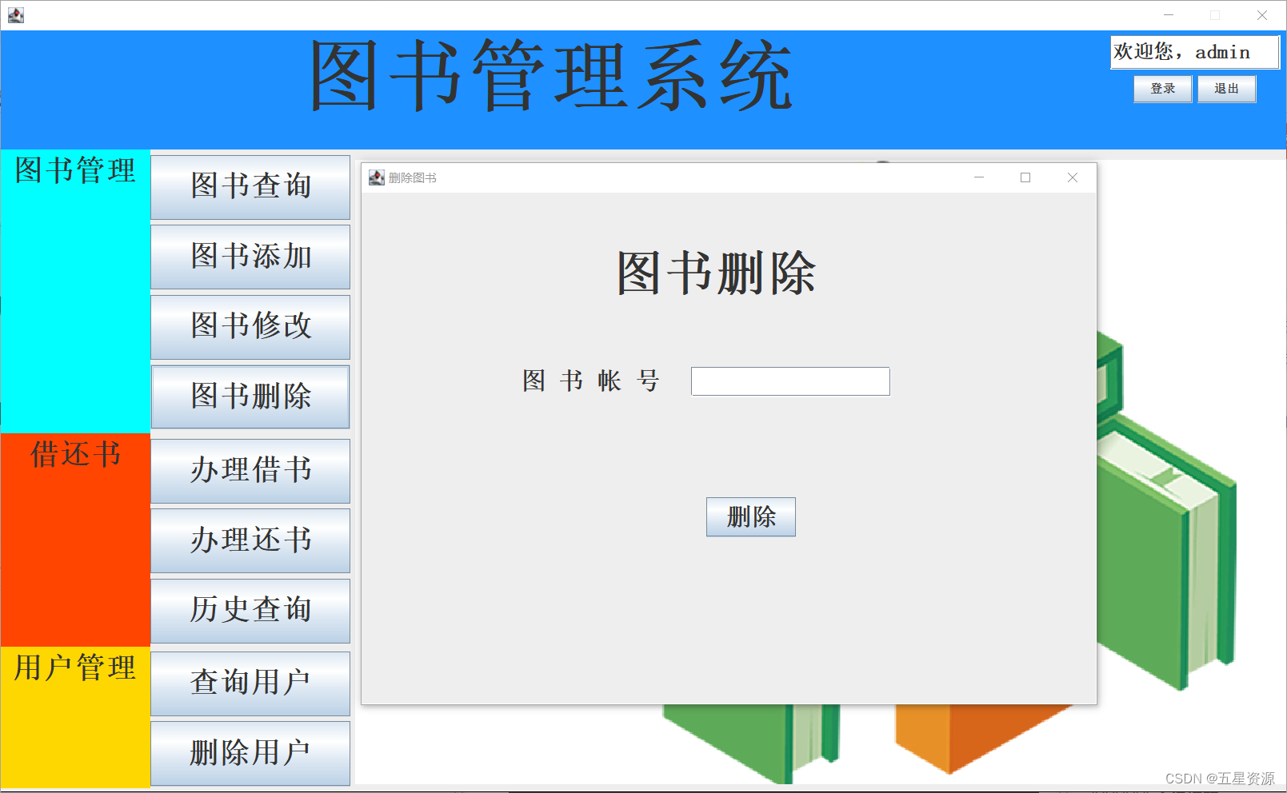Image resolution: width=1287 pixels, height=793 pixels.
Task: Minimize the 删除图书 dialog window
Action: click(x=979, y=177)
